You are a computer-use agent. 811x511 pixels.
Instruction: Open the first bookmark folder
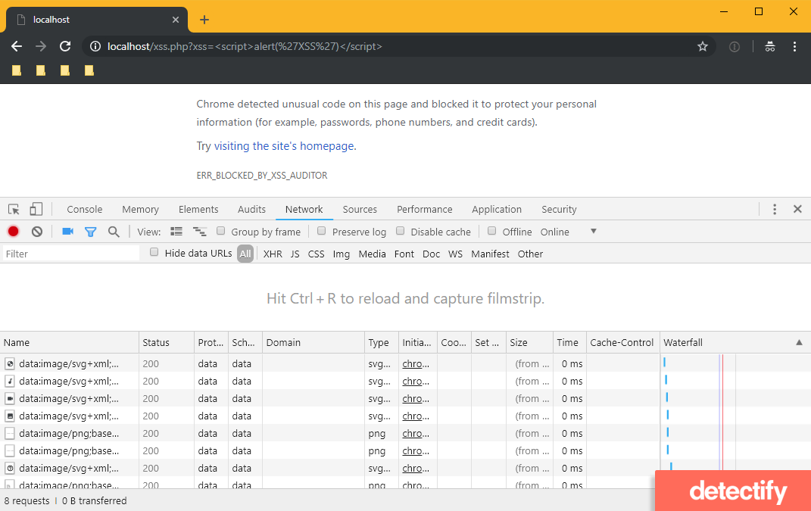[x=17, y=70]
